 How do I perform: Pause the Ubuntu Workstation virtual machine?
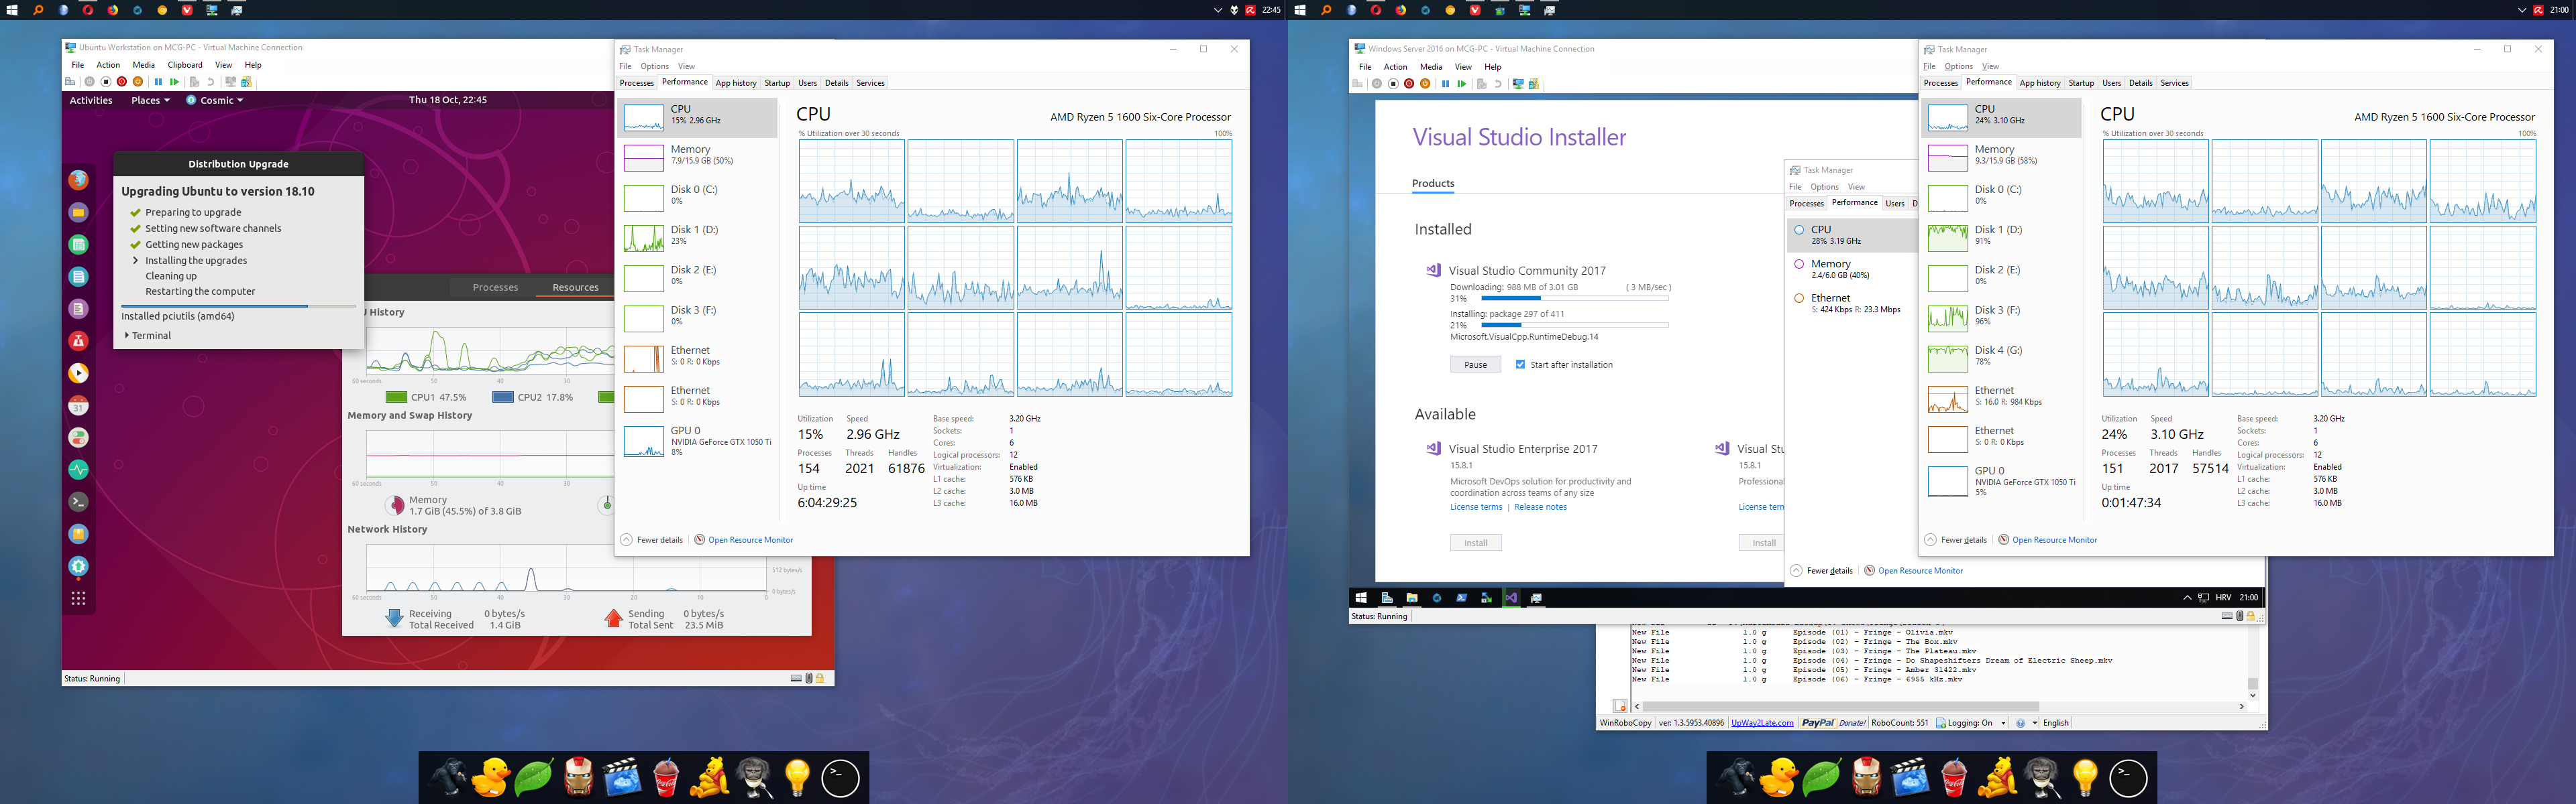tap(158, 82)
